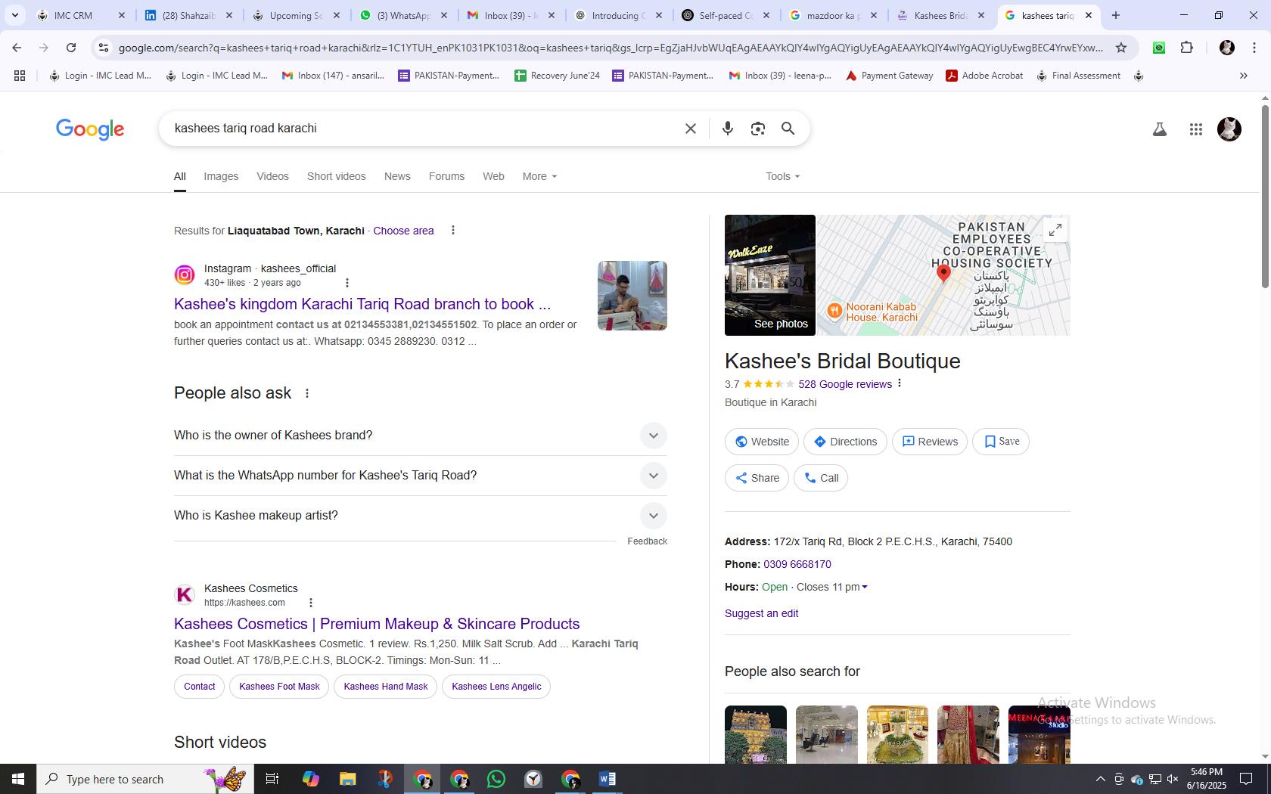Open the Instagram result thumbnail image
This screenshot has width=1271, height=794.
coord(632,296)
